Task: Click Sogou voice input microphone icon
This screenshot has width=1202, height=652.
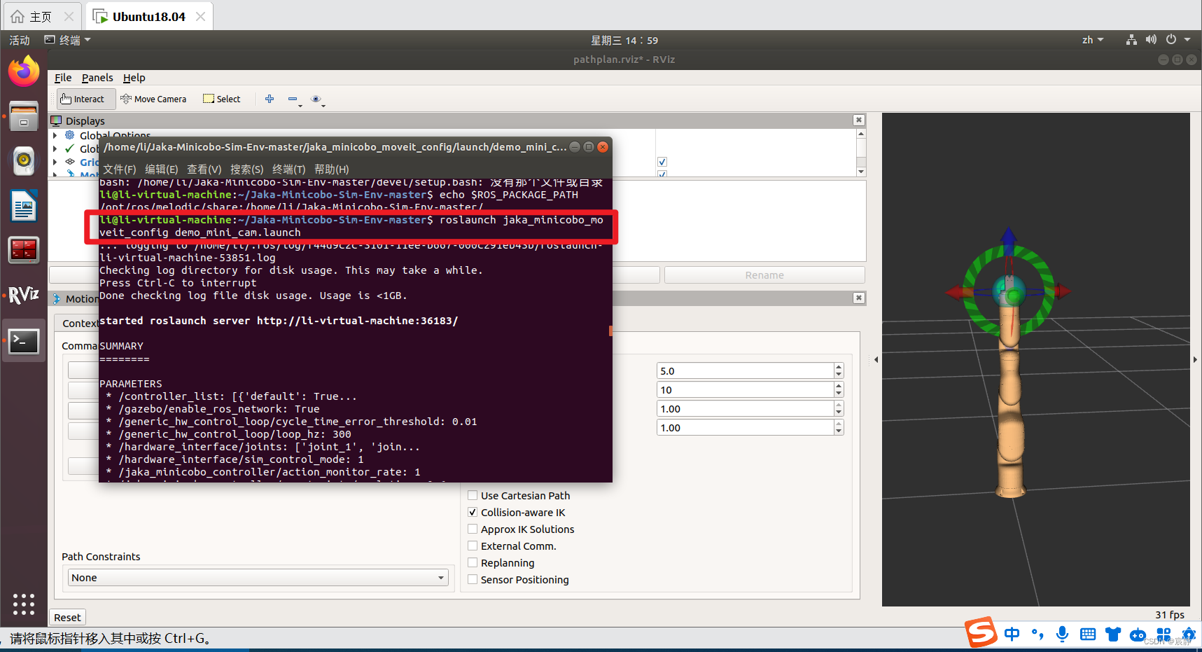Action: pyautogui.click(x=1062, y=634)
